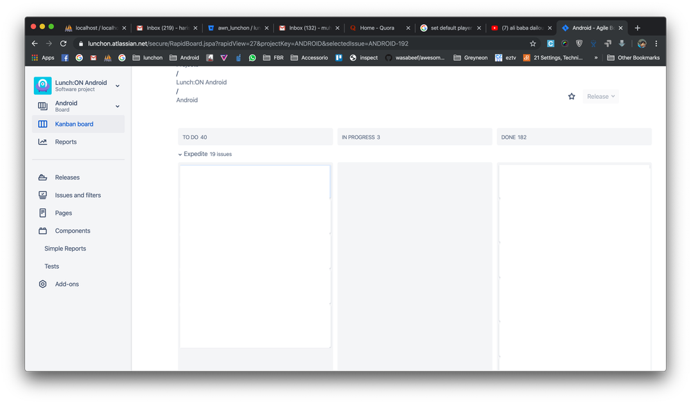Viewport: 691px width, 404px height.
Task: Go forward in browser
Action: 49,44
